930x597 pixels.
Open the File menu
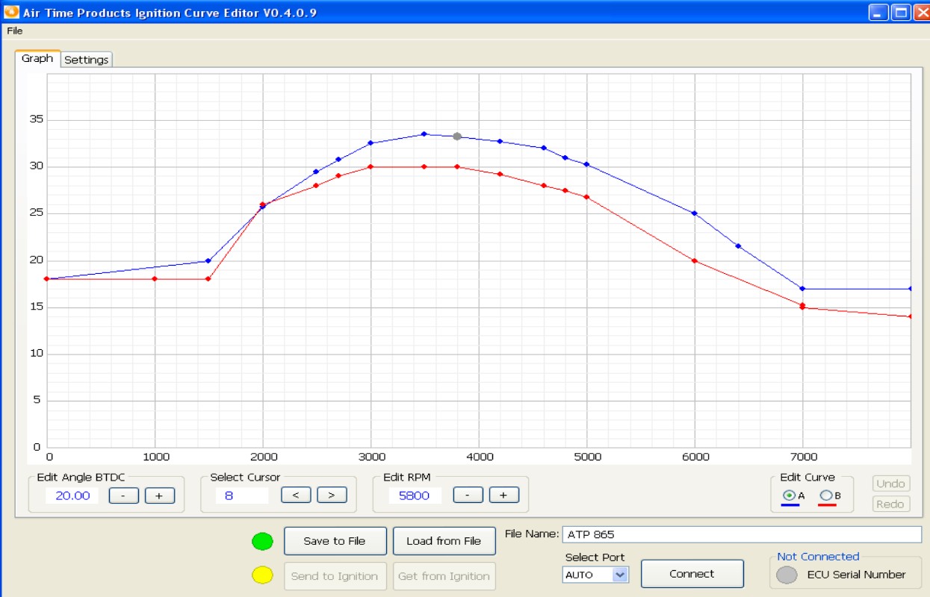point(14,31)
